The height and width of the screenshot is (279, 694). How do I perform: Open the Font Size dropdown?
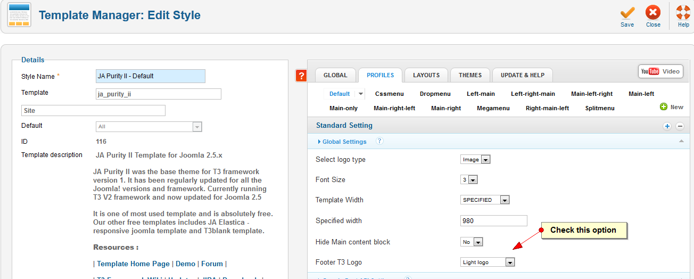(469, 179)
